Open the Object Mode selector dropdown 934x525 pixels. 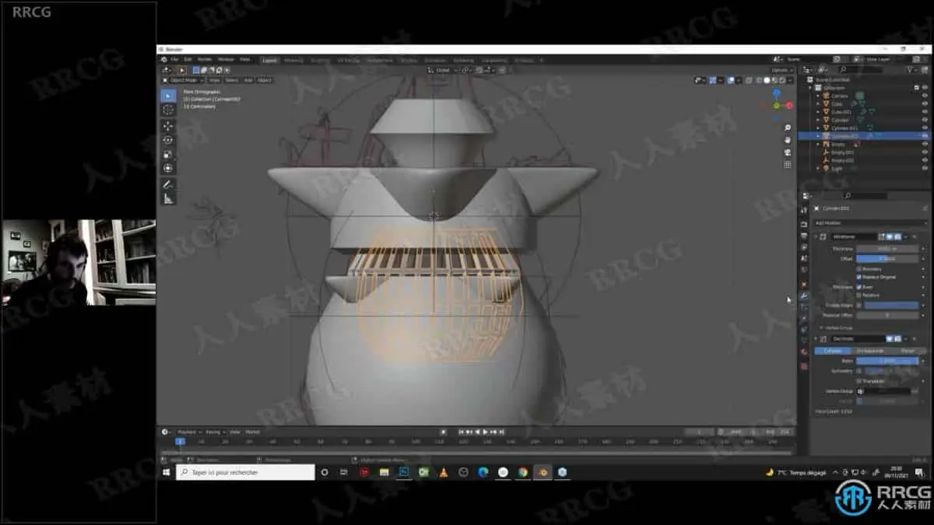point(183,80)
